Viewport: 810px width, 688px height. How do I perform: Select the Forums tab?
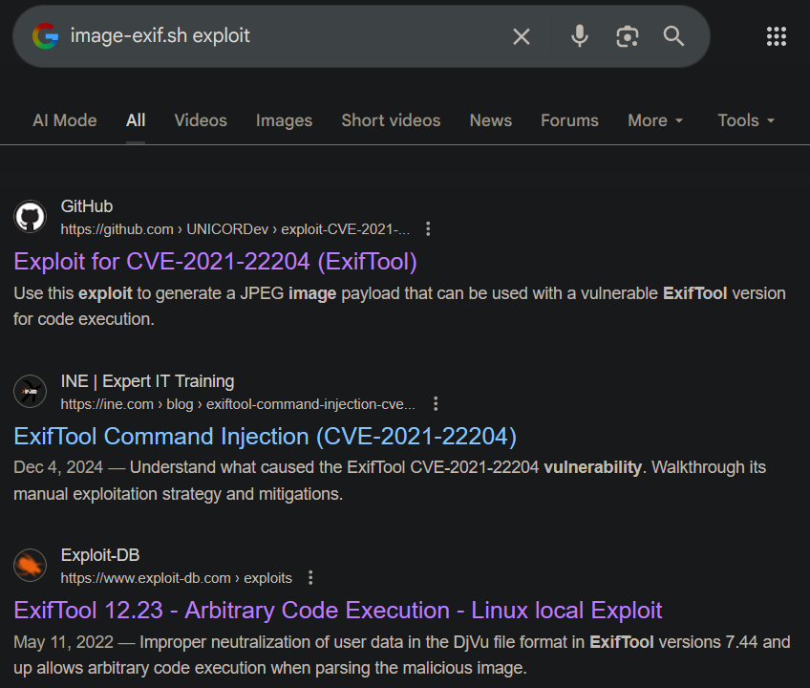pyautogui.click(x=569, y=120)
